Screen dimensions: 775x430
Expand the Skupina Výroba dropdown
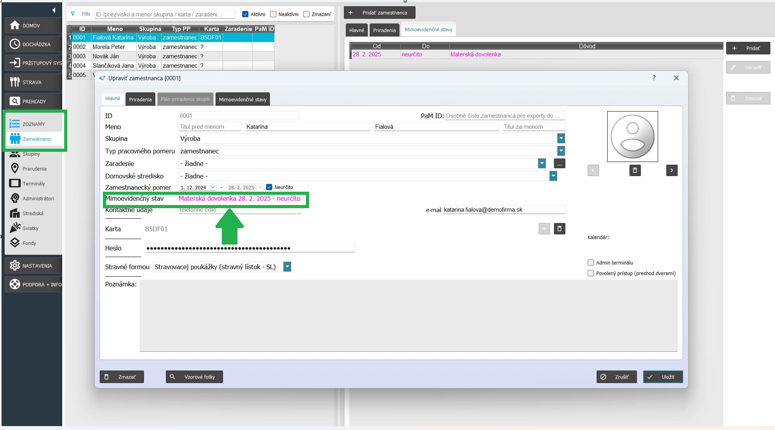click(x=561, y=138)
